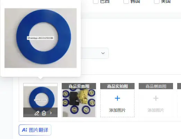Click 添加图片 under 商品实拍图
The height and width of the screenshot is (139, 181).
pyautogui.click(x=117, y=110)
